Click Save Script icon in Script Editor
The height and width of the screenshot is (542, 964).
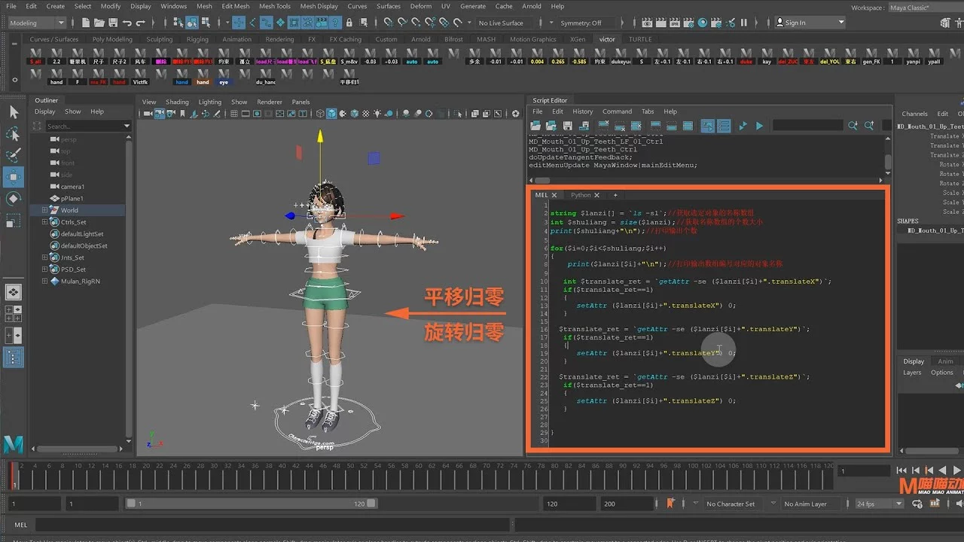click(x=567, y=126)
